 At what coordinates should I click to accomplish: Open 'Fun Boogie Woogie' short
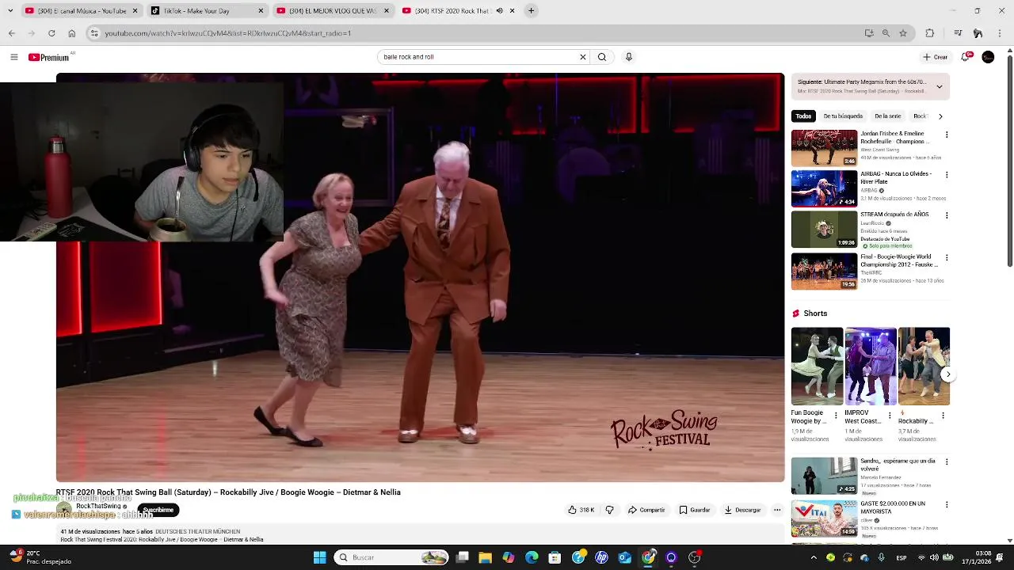(817, 367)
